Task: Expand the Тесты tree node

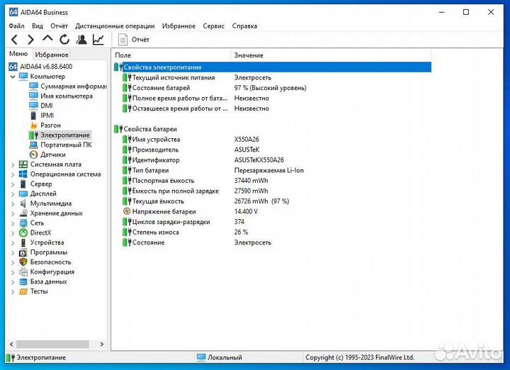Action: 13,291
